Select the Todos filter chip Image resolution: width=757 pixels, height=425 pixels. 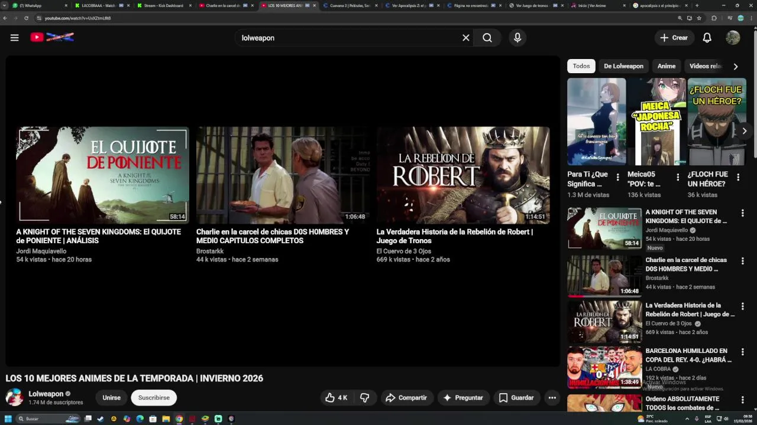pos(581,66)
